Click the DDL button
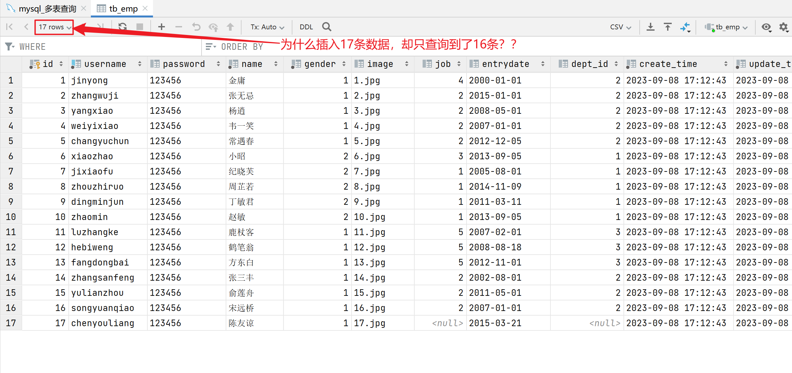This screenshot has height=373, width=792. coord(306,27)
